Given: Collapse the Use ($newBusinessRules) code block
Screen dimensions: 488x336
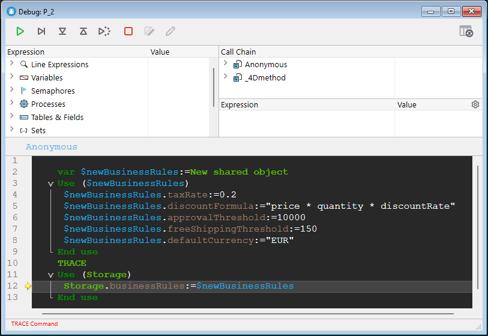Looking at the screenshot, I should coord(50,184).
